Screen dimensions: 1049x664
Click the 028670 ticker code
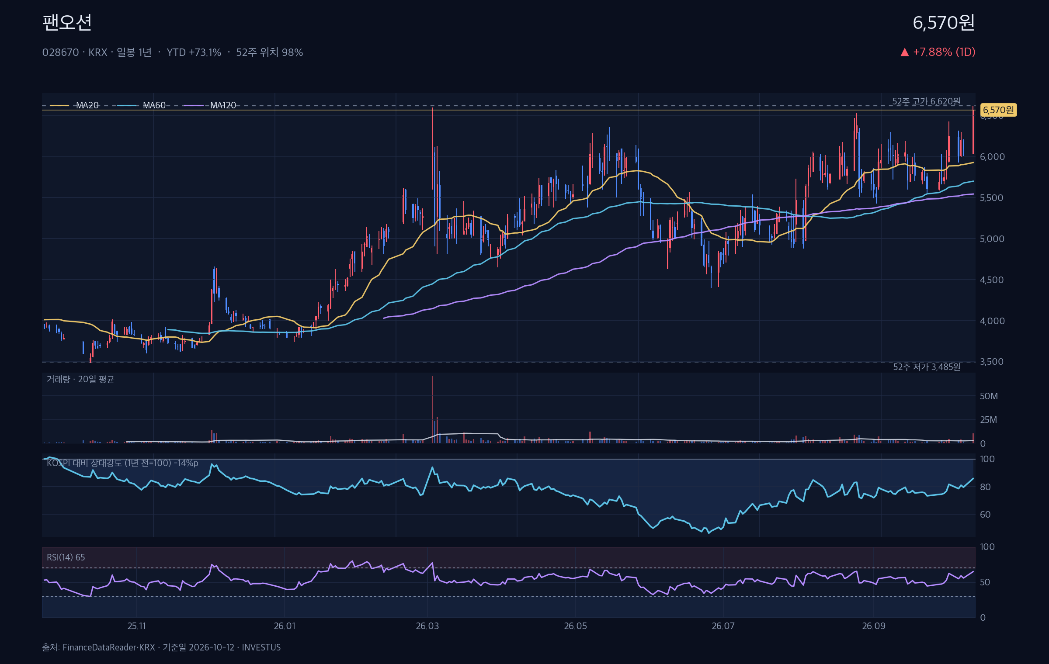tap(60, 52)
